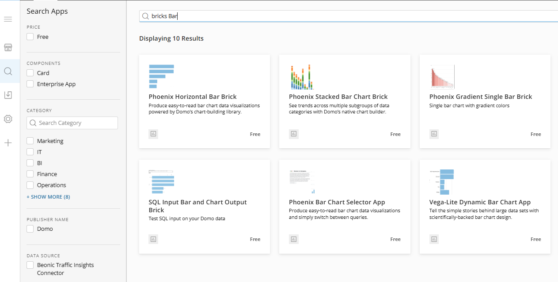Click chart icon on Phoenix Gradient Single Bar card

(x=434, y=134)
